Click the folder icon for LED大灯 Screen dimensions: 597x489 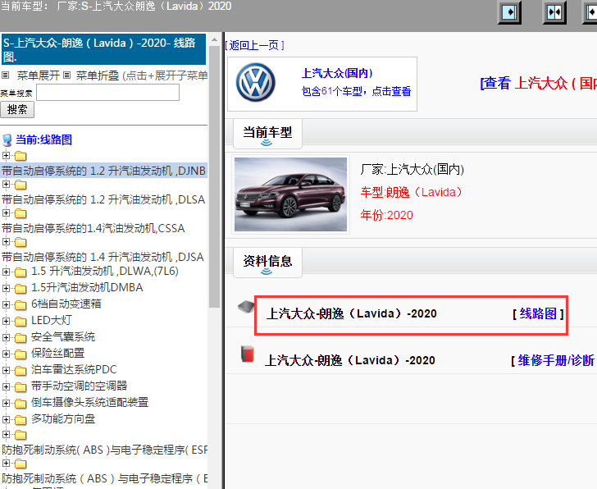[21, 321]
